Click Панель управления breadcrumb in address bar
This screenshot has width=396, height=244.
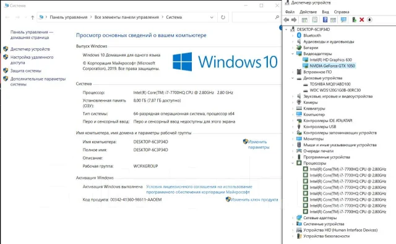[x=69, y=17]
